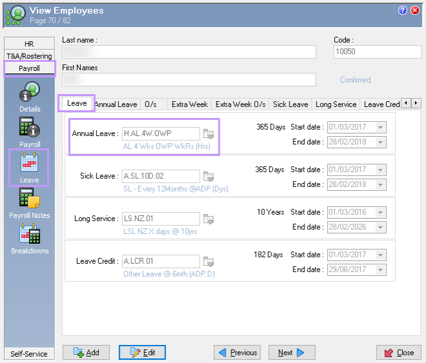The image size is (426, 363).
Task: Click the Annual Leave code field H.AL.4W.OWP
Action: point(161,133)
